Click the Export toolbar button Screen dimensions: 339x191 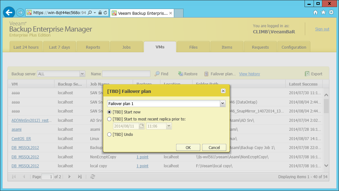coord(314,74)
